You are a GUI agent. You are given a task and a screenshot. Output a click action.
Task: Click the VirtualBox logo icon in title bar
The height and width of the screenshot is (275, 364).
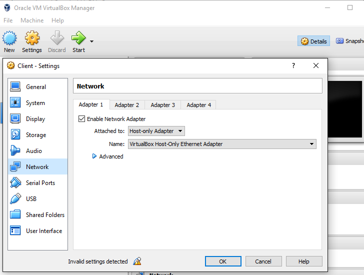pos(7,7)
